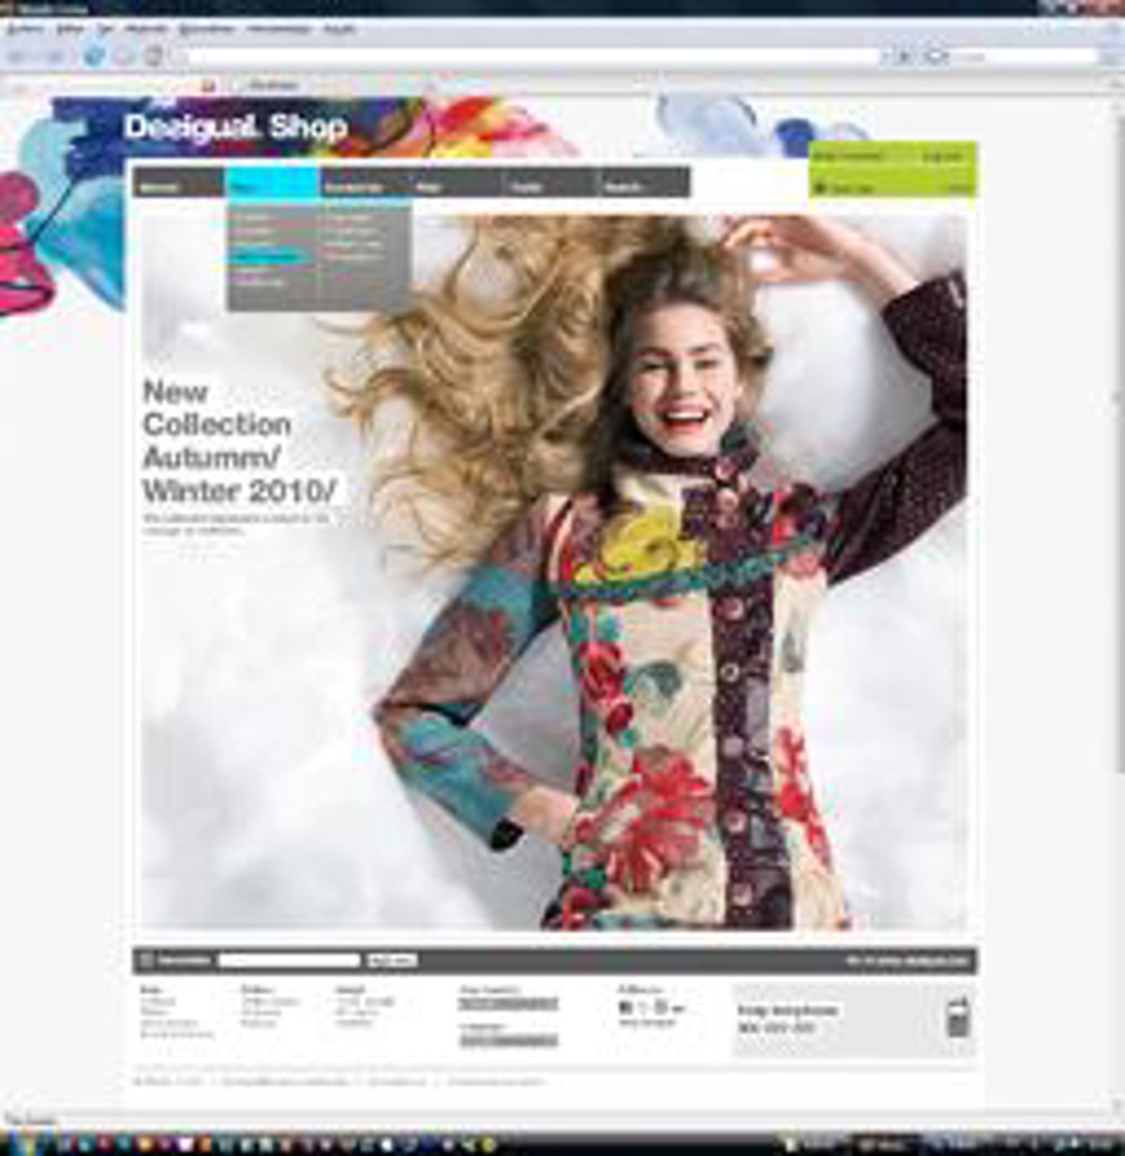Click the newsletter envelope icon in footer bar

point(146,960)
